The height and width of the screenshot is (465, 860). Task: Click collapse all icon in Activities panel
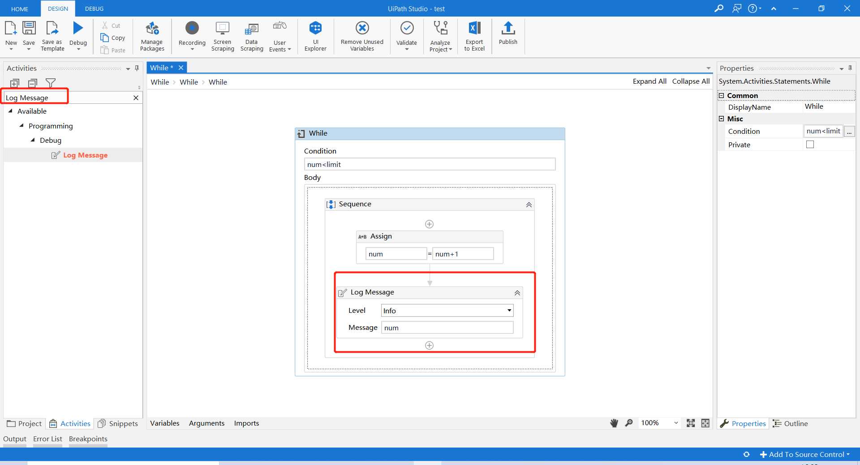[x=32, y=83]
